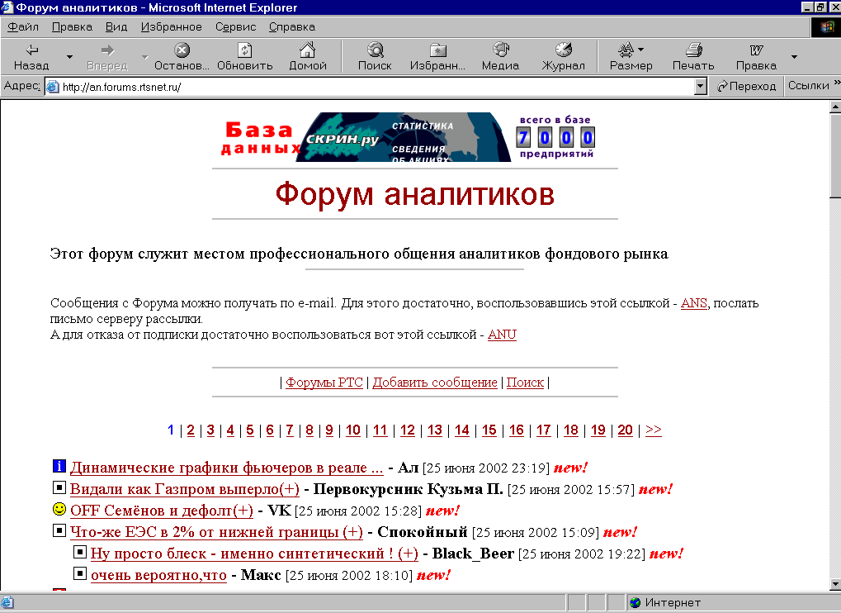Screen dimensions: 841x613
Task: Click the >> next pages link
Action: point(654,430)
